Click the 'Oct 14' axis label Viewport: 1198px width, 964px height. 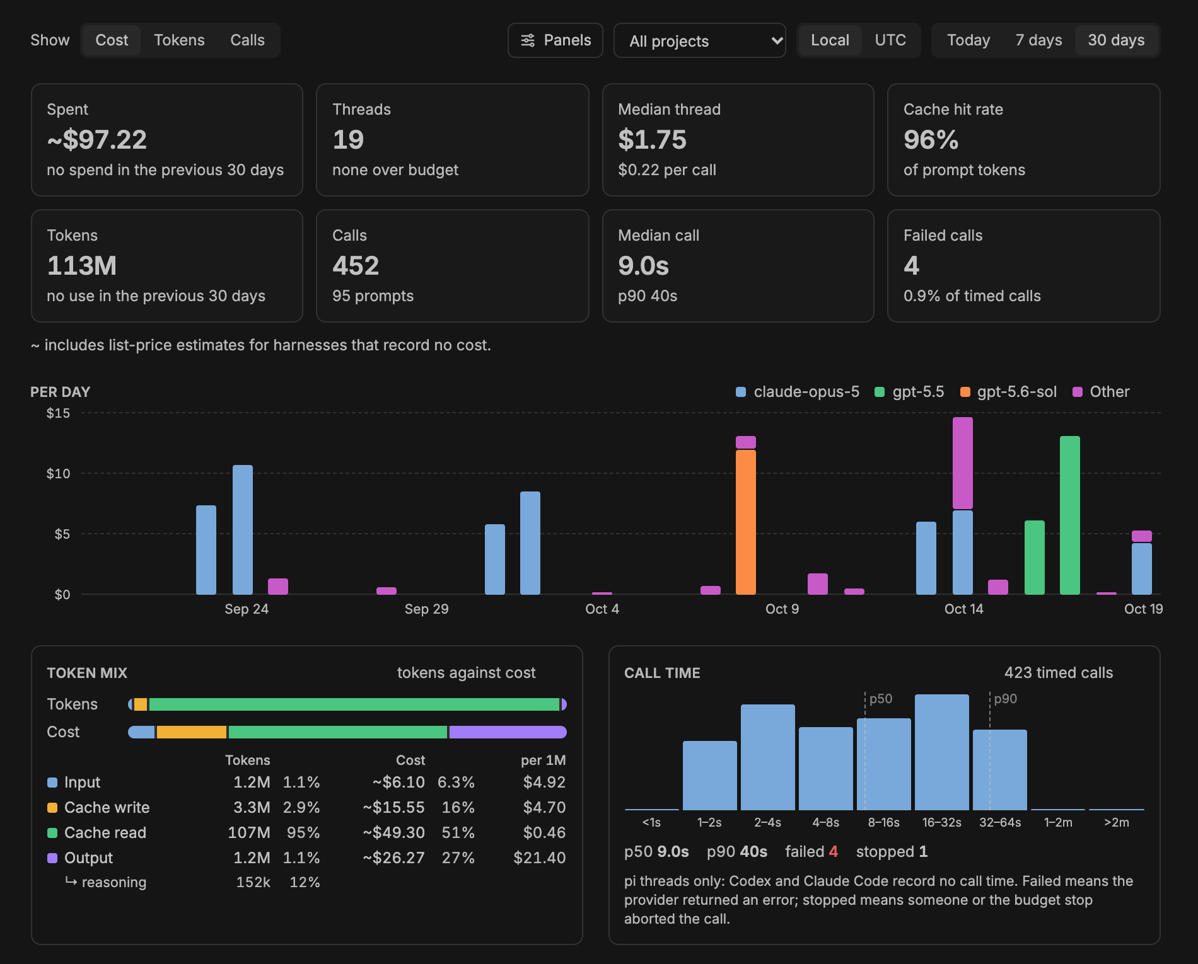(964, 609)
